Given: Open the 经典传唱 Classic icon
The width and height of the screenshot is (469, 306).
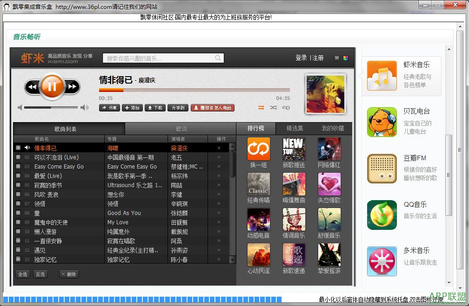Looking at the screenshot, I should tap(259, 184).
